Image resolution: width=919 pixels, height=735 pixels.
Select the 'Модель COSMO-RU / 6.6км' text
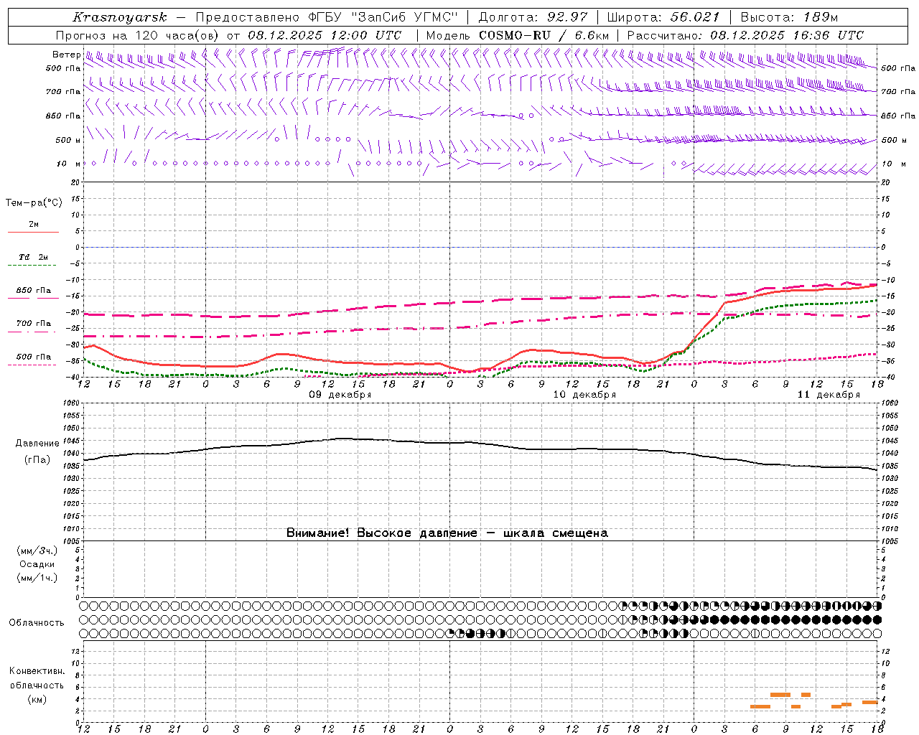click(x=517, y=35)
